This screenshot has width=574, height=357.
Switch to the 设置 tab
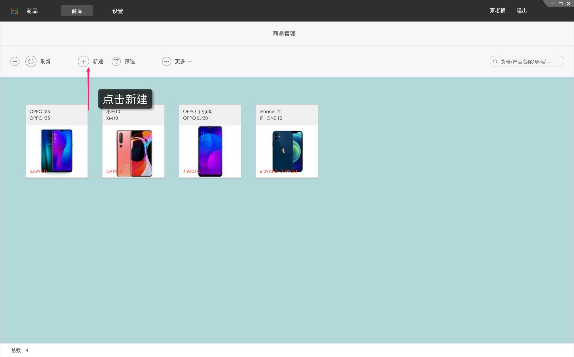(118, 11)
